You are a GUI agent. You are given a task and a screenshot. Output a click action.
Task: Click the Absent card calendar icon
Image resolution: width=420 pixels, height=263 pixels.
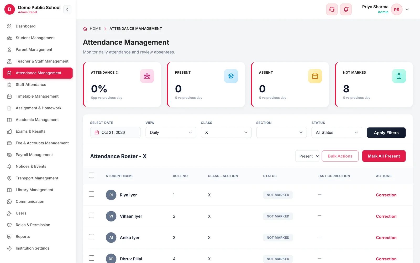315,76
